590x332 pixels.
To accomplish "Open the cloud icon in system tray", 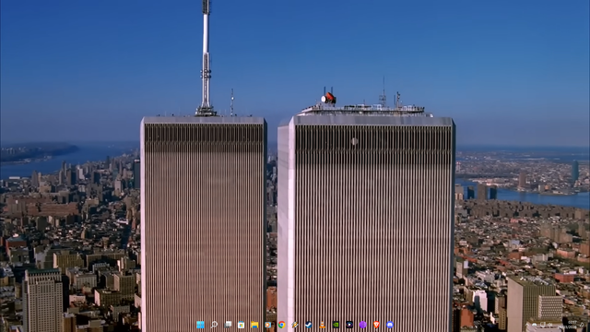I will pyautogui.click(x=535, y=325).
